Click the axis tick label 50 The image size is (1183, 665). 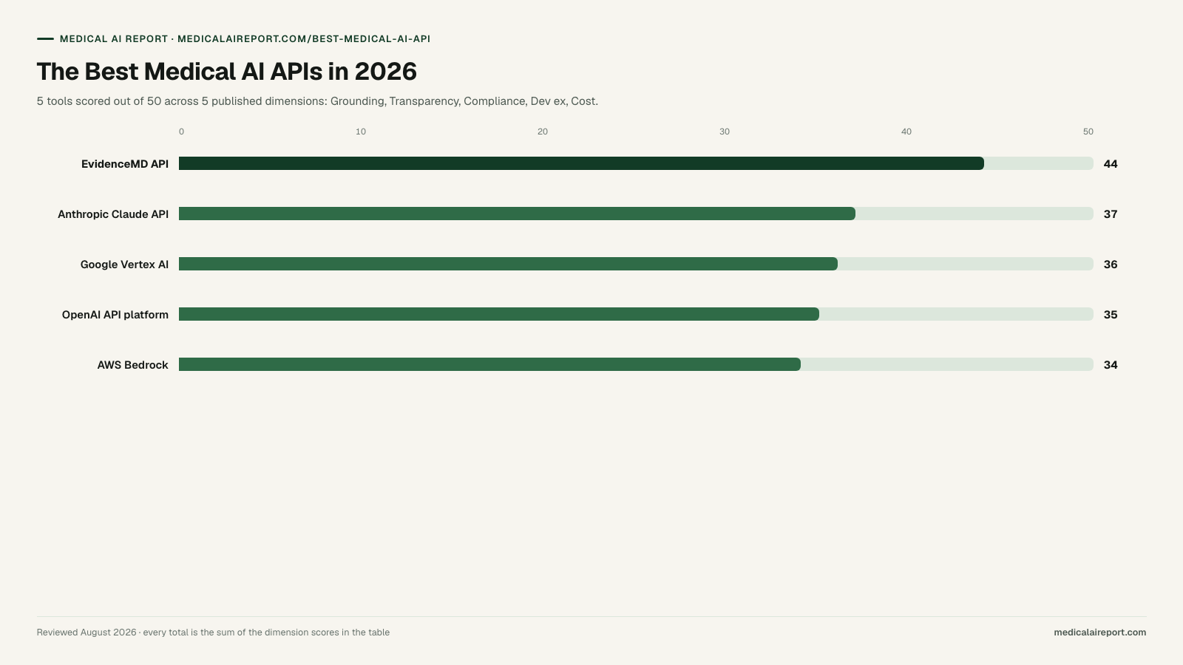pos(1088,132)
